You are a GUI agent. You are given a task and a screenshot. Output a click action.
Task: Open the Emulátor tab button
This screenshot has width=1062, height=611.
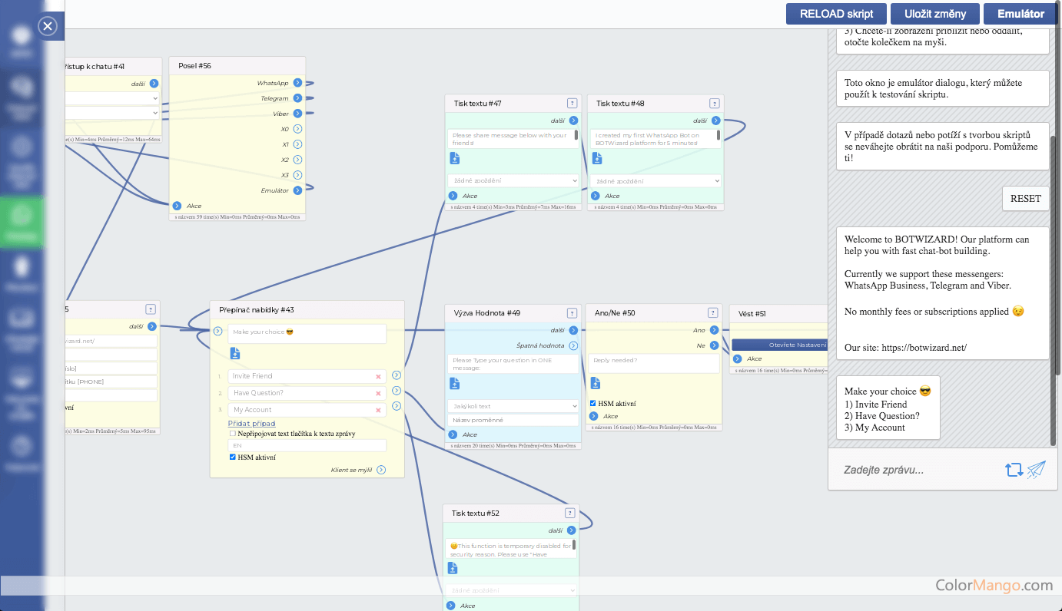(x=1021, y=14)
